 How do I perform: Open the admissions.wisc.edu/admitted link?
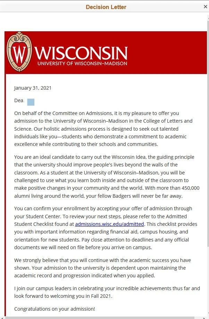point(109,224)
